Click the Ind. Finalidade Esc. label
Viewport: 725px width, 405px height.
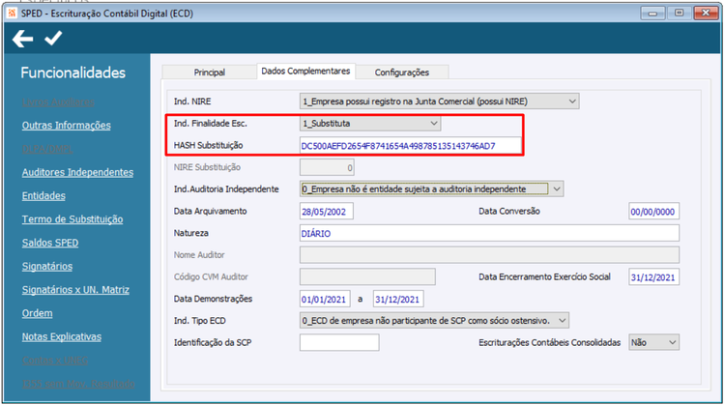211,124
